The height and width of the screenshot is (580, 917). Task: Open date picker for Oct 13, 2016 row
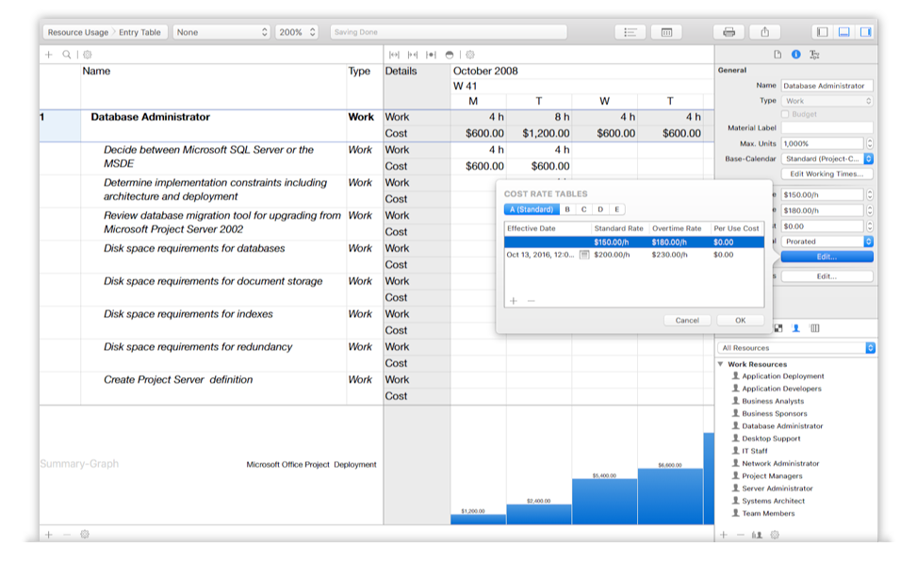pyautogui.click(x=583, y=255)
